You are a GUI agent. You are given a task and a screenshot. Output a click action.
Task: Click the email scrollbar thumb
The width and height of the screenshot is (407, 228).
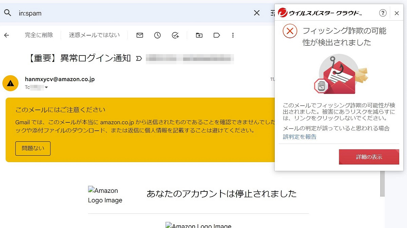[382, 183]
